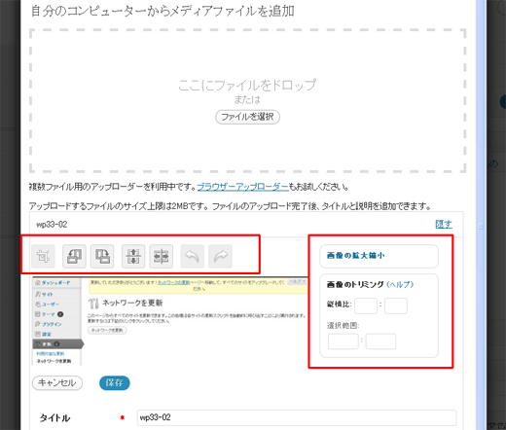Flip the image horizontally

tap(162, 256)
